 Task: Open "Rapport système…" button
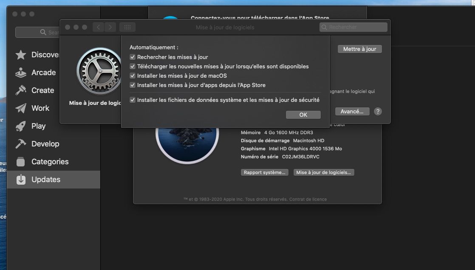click(x=264, y=172)
